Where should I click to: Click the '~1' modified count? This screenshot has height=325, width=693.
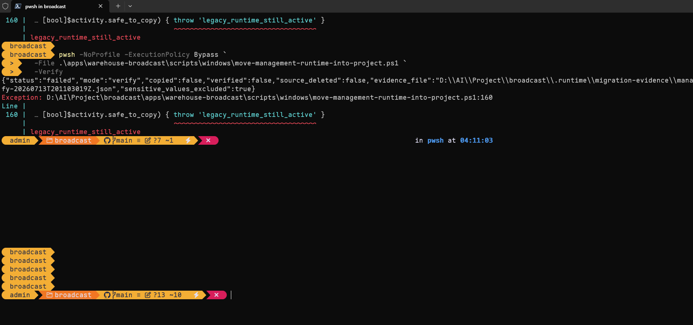tap(169, 140)
